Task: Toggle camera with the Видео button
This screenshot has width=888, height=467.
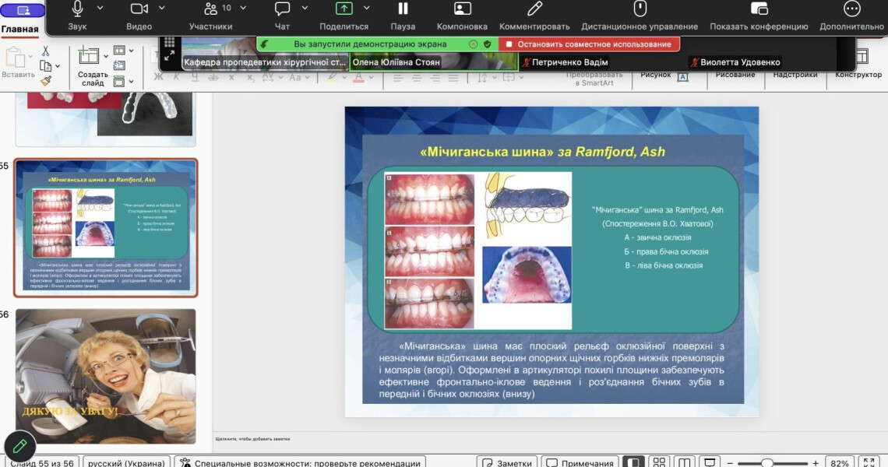Action: pyautogui.click(x=139, y=9)
